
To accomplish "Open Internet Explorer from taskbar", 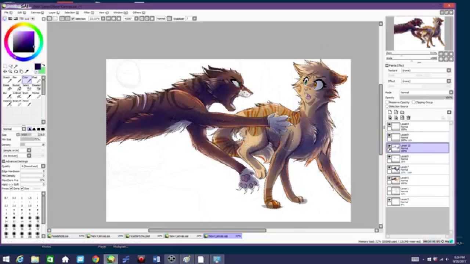I will click(20, 259).
